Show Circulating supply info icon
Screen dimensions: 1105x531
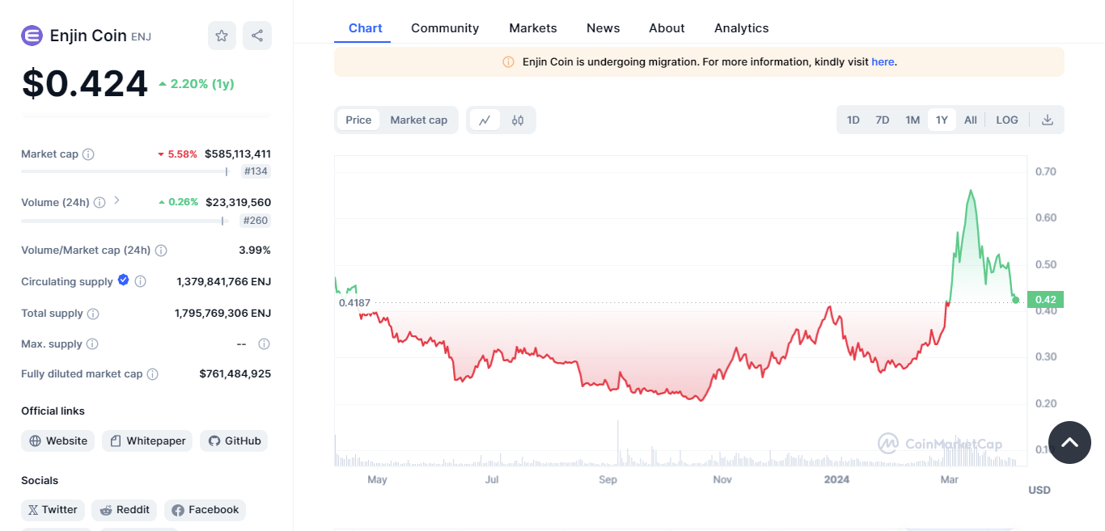[x=140, y=282]
